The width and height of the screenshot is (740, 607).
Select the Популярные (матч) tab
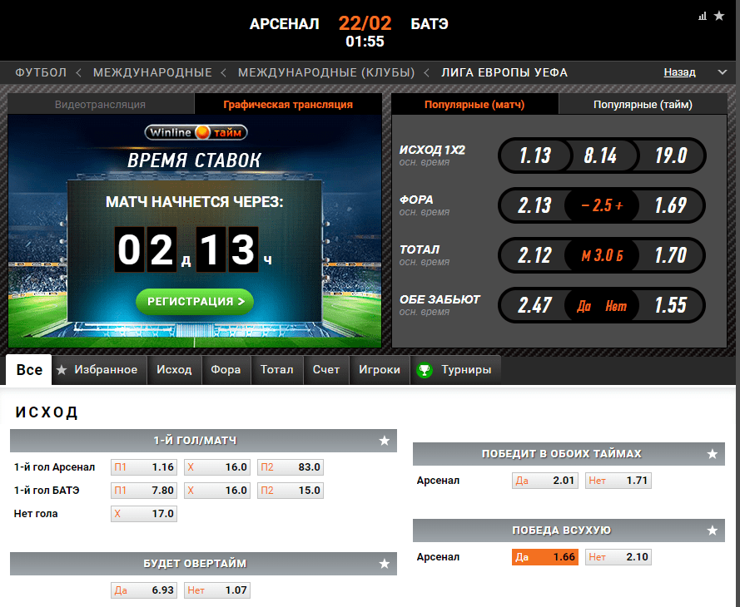tap(474, 104)
